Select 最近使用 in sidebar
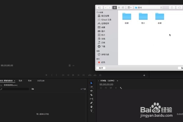Image resolution: width=183 pixels, height=122 pixels. coord(103,16)
